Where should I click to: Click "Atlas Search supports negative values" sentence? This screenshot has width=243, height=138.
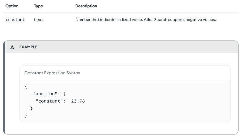179,20
